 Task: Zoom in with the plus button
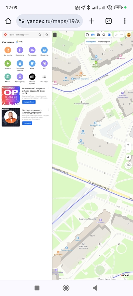click(128, 145)
